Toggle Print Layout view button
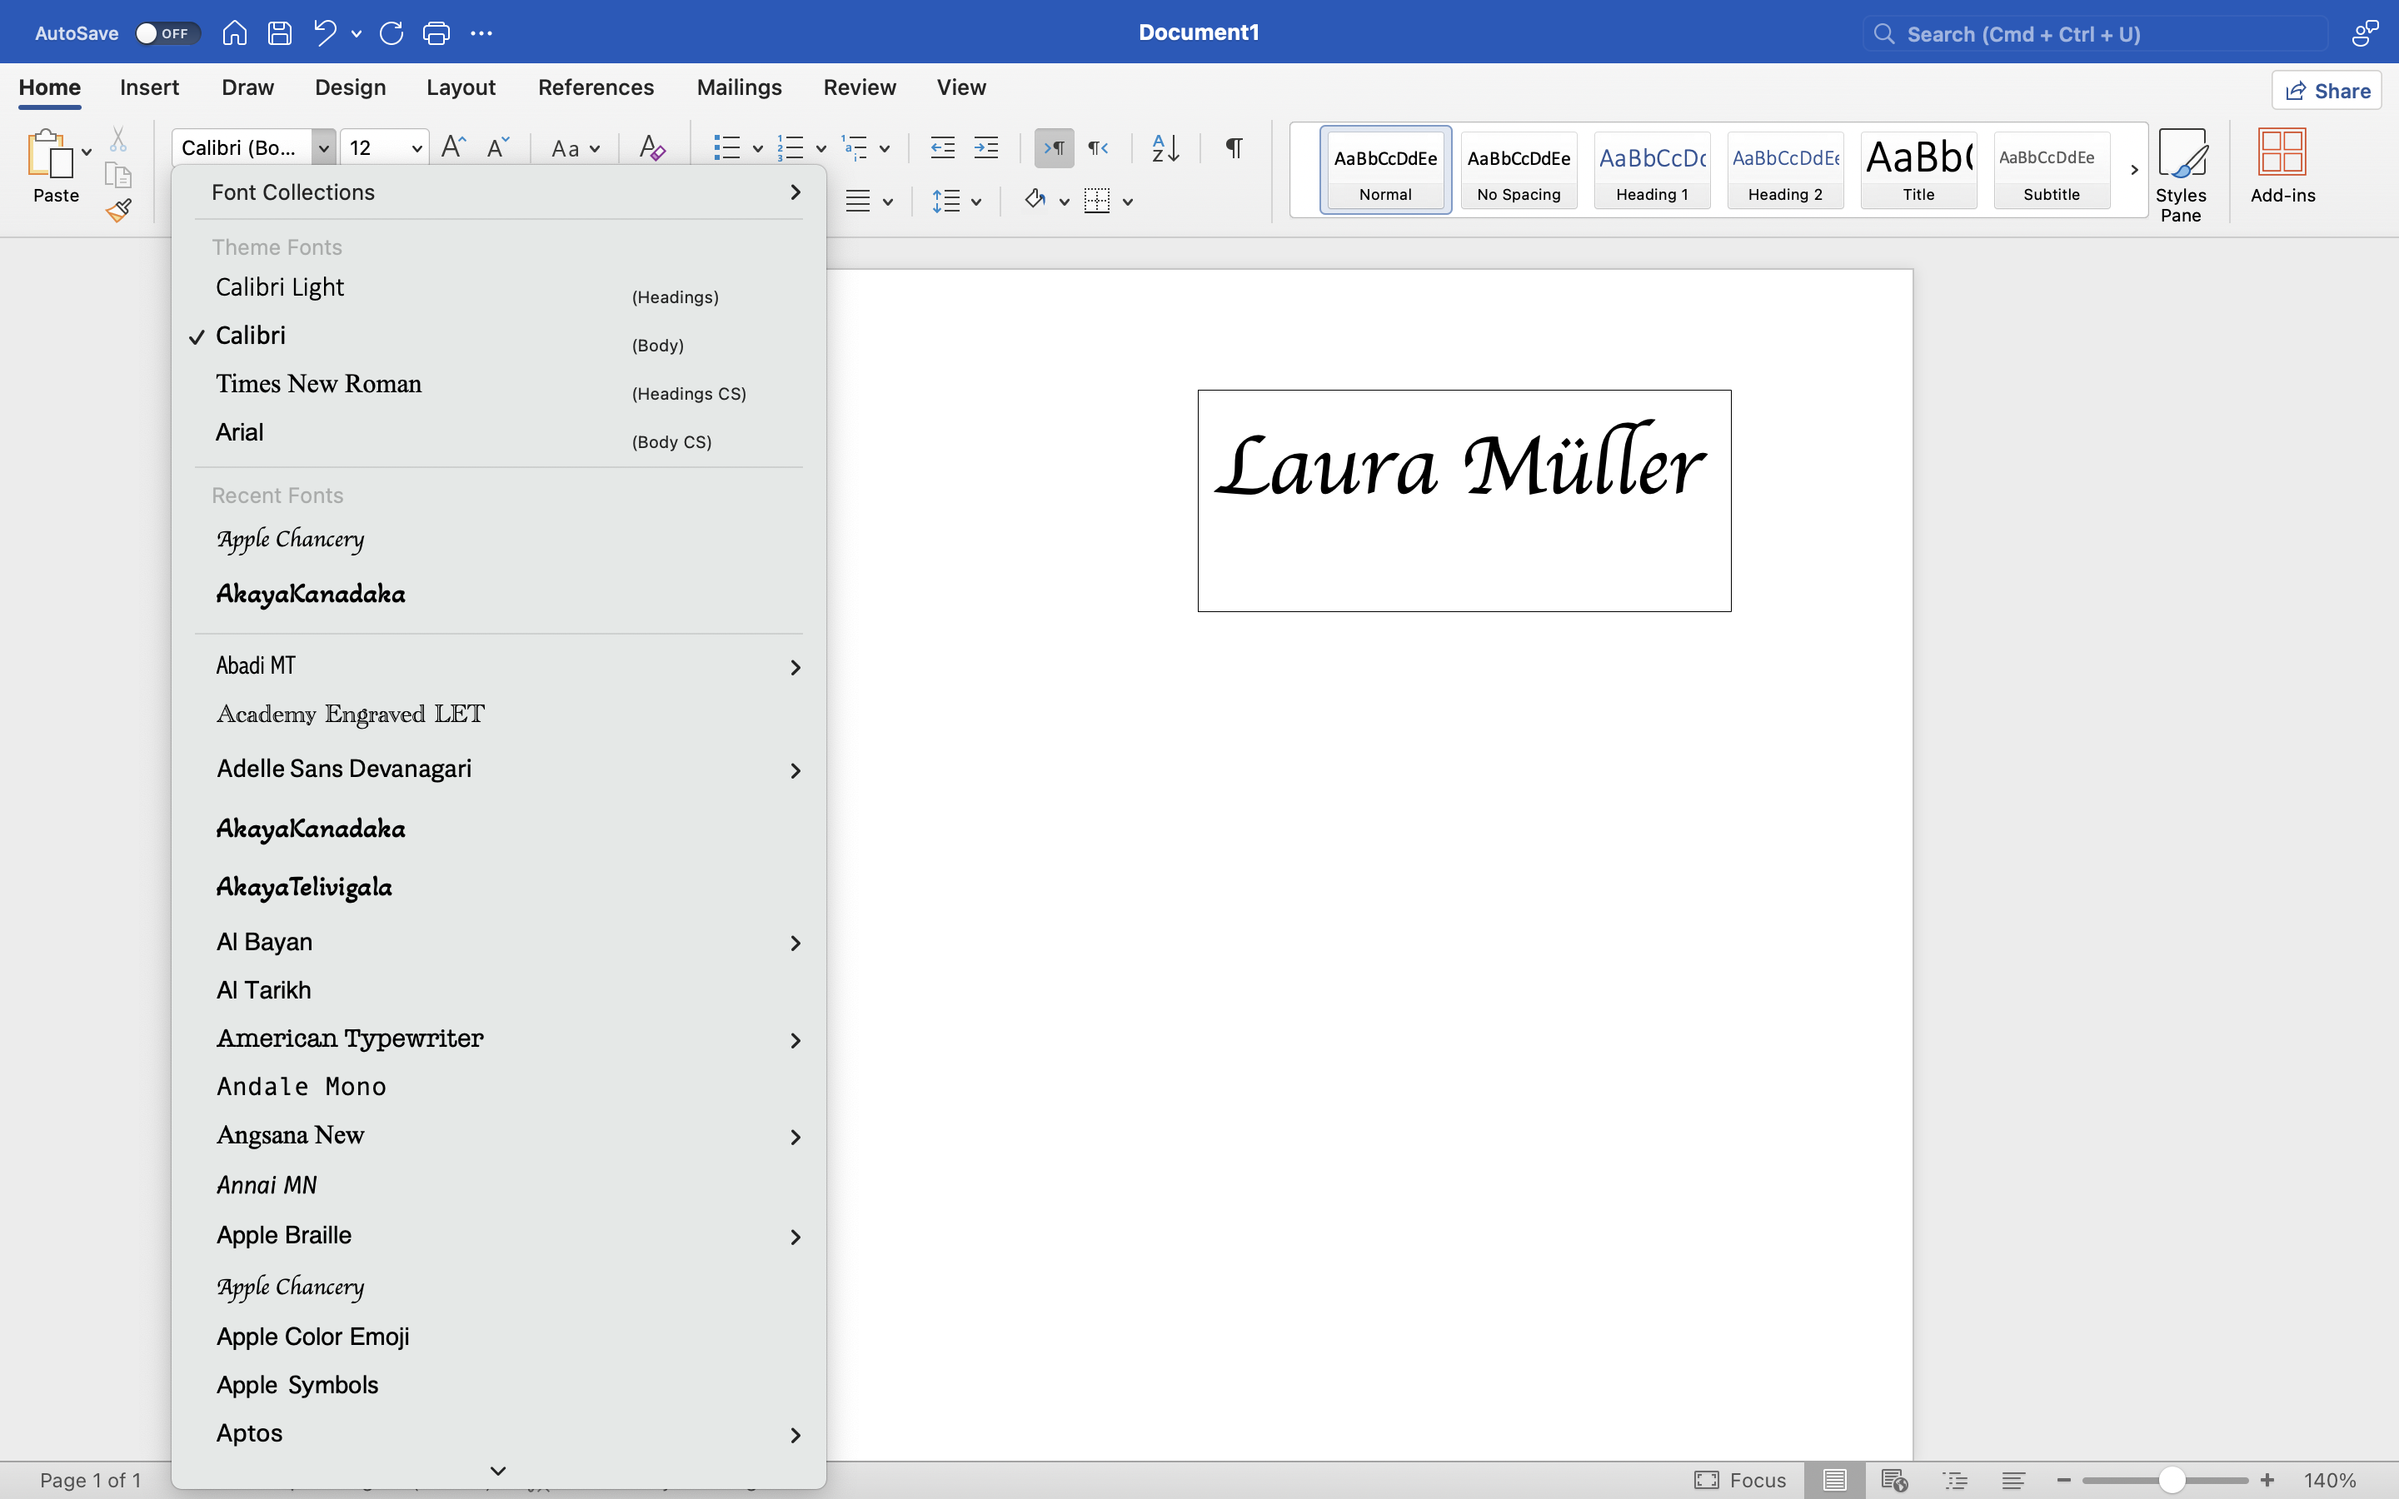2399x1499 pixels. click(x=1834, y=1480)
